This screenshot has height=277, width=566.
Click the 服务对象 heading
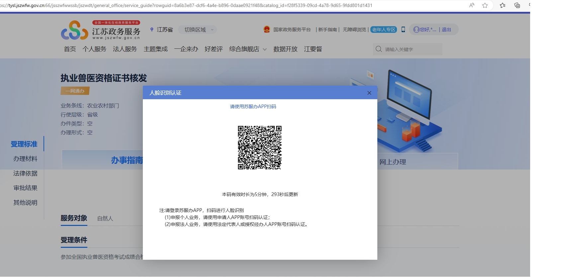click(74, 218)
